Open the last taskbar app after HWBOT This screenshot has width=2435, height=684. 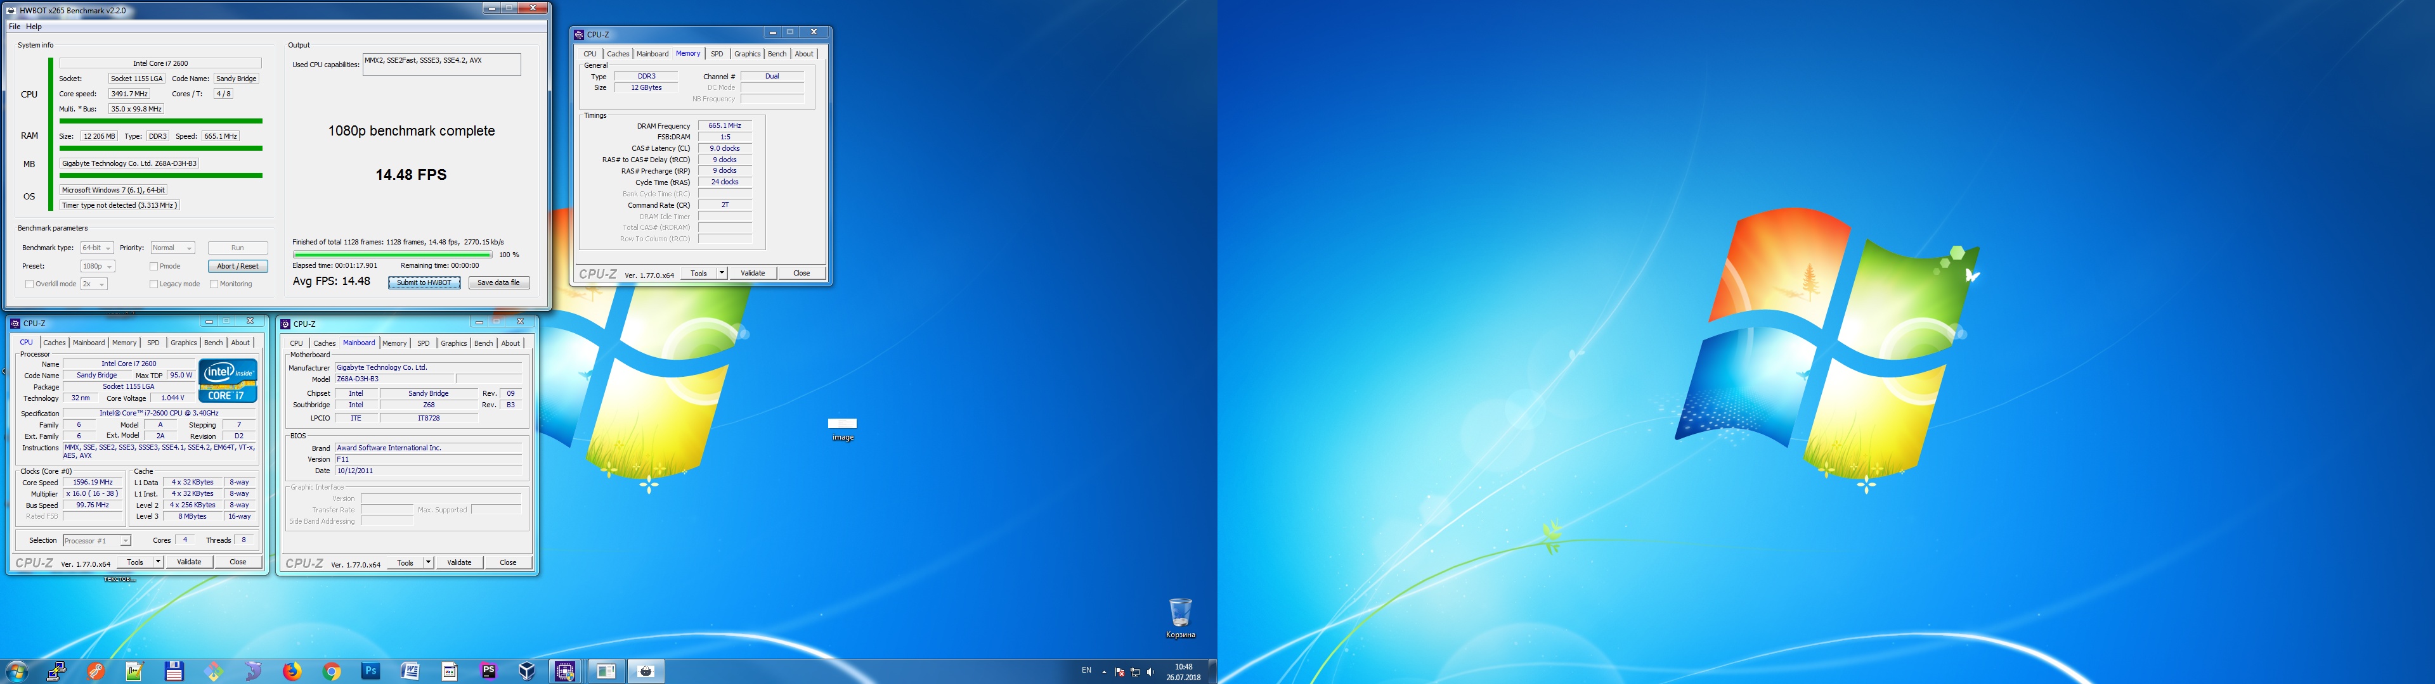646,671
